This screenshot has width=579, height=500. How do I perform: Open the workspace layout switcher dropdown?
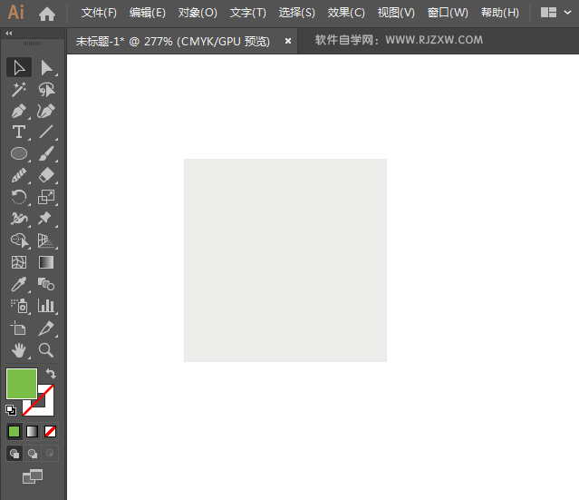(555, 13)
